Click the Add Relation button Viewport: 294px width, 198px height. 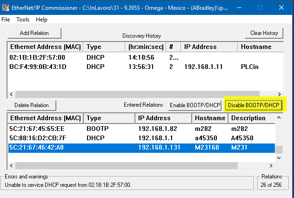pos(34,33)
